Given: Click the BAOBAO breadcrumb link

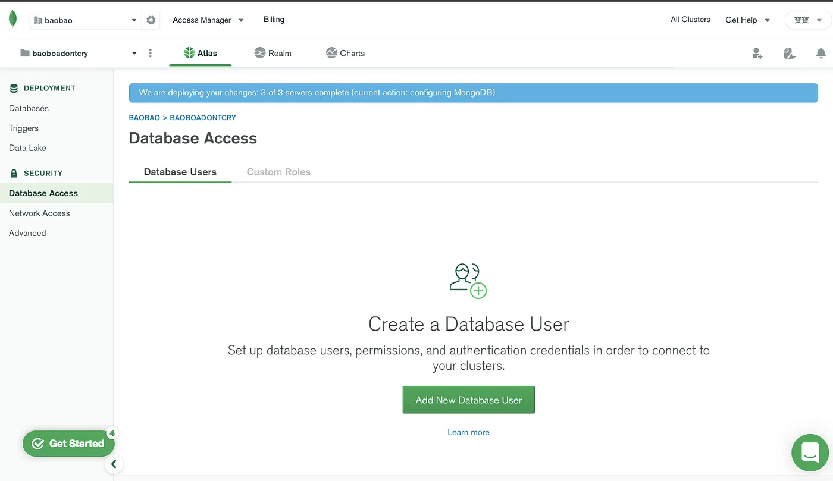Looking at the screenshot, I should click(145, 118).
